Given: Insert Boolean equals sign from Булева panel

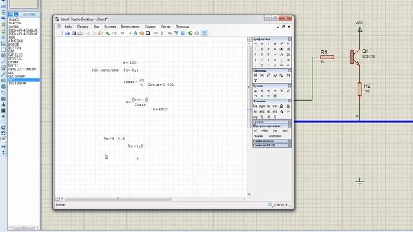Looking at the screenshot, I should coord(256,91).
